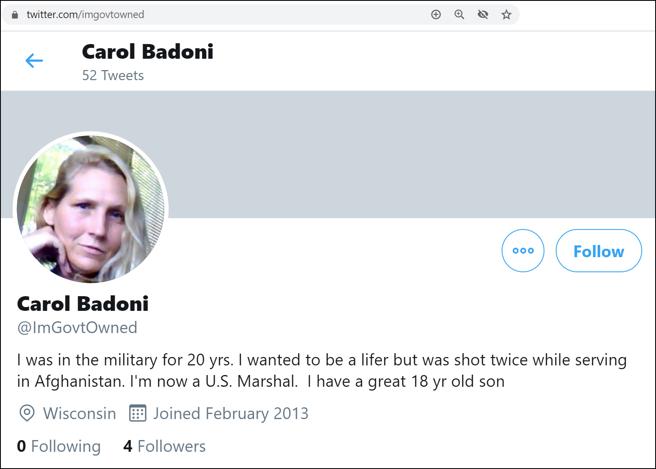Click the back arrow icon
This screenshot has height=469, width=656.
pos(34,60)
